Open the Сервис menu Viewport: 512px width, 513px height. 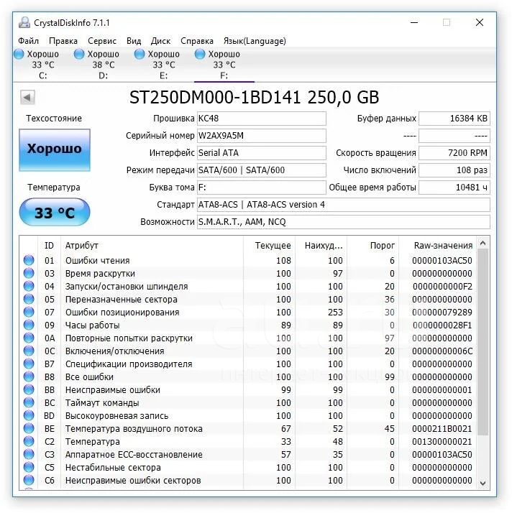102,41
